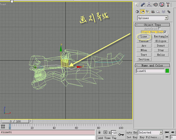
Task: Choose the Circle spline tool
Action: point(144,41)
